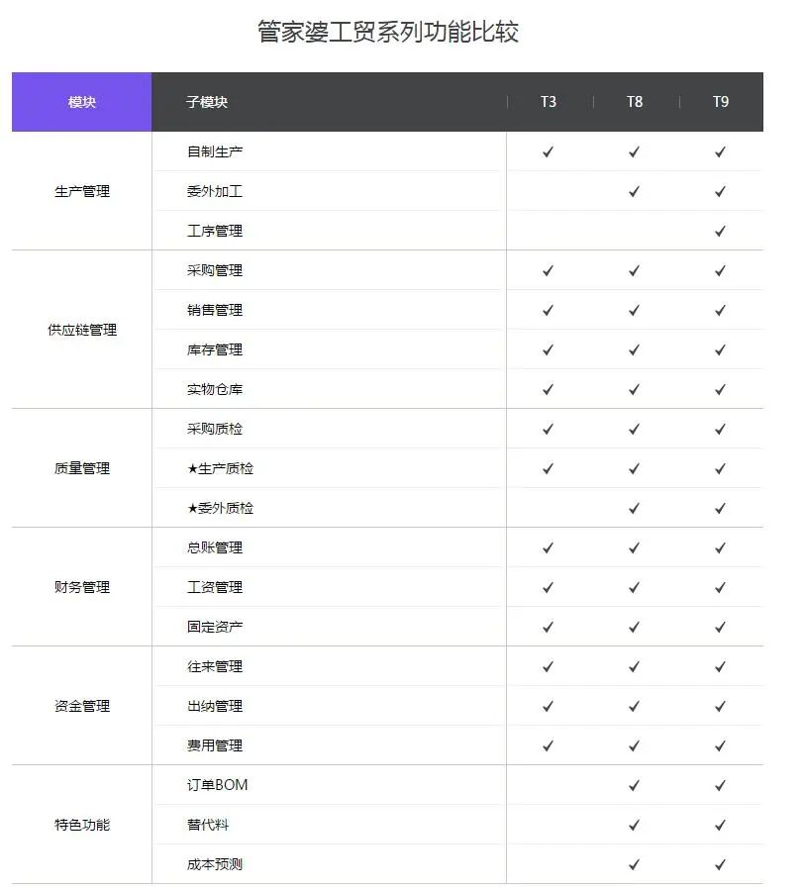
Task: Click the 委外加工 submodule label
Action: (x=215, y=191)
